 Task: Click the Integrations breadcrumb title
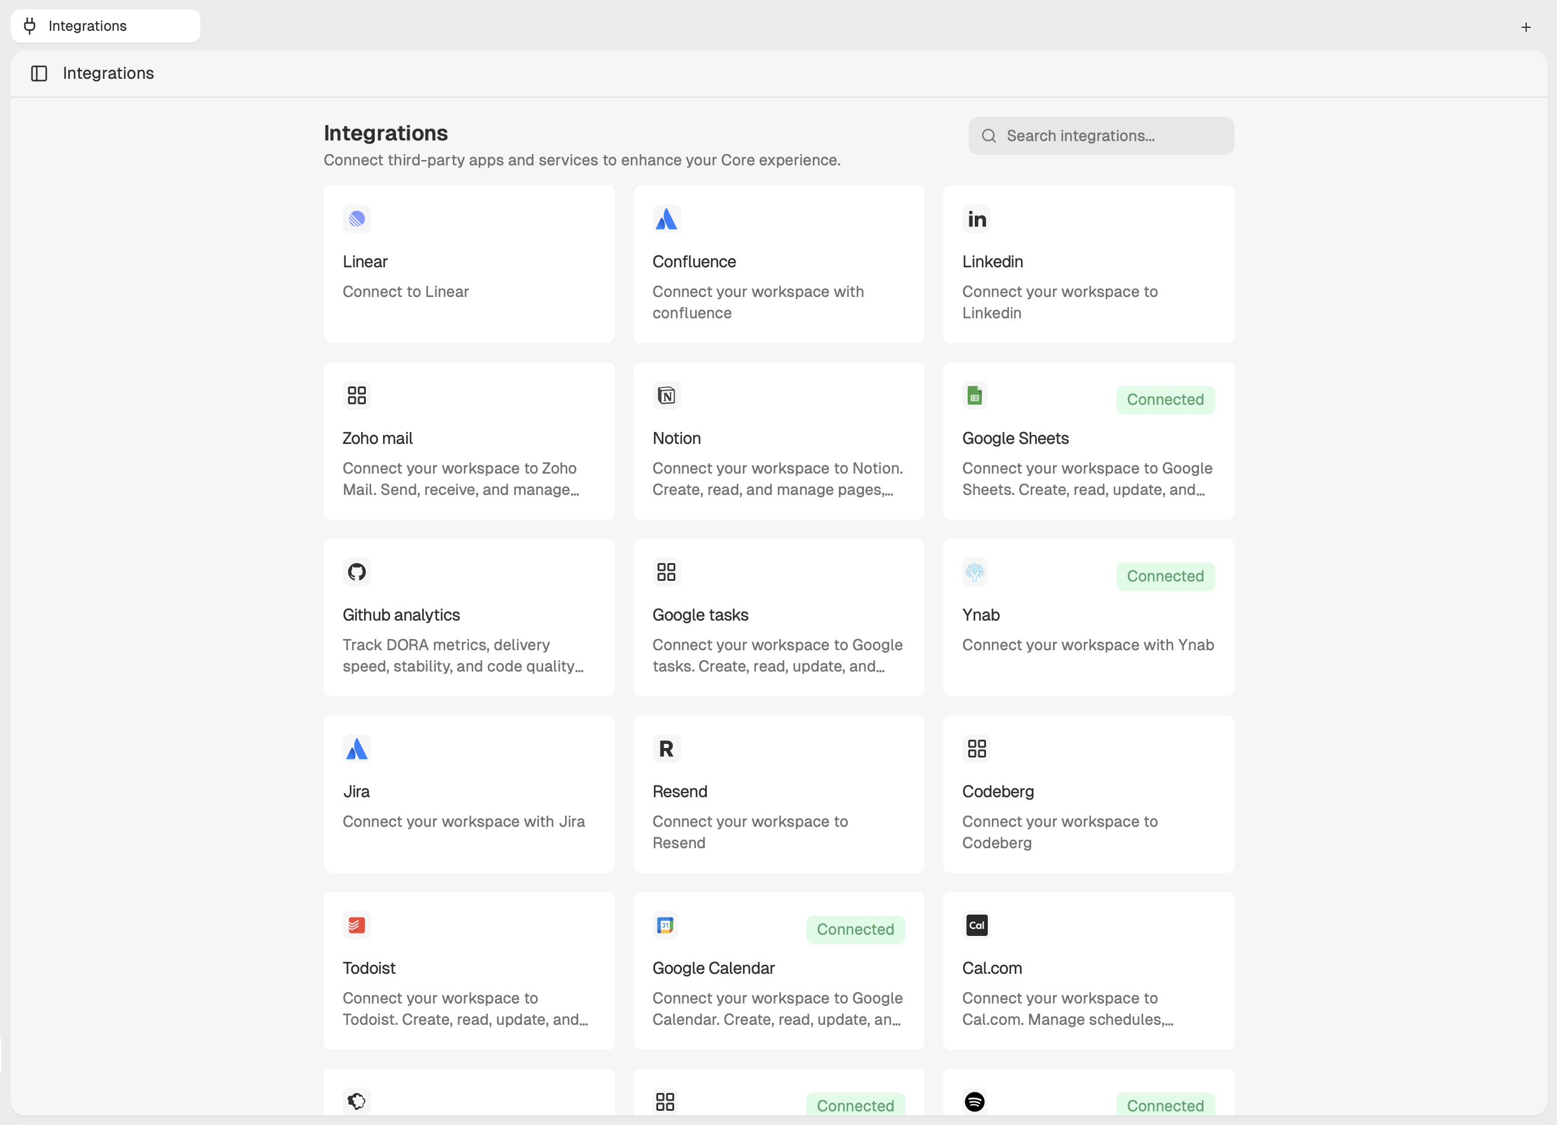coord(109,73)
